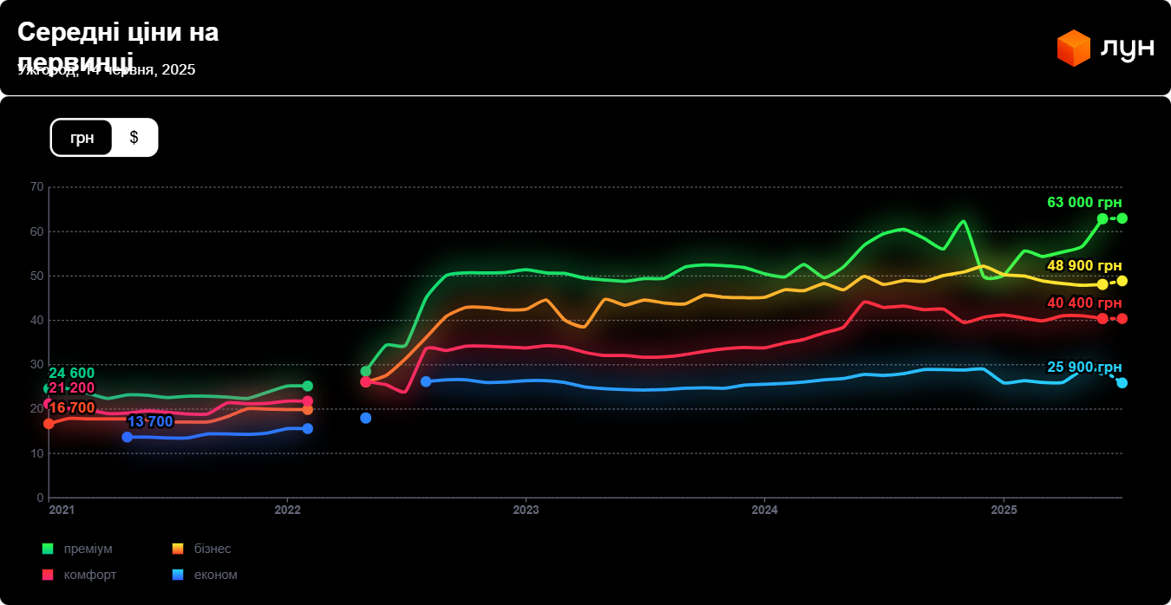The width and height of the screenshot is (1171, 605).
Task: Toggle the економ legend series
Action: pyautogui.click(x=215, y=575)
